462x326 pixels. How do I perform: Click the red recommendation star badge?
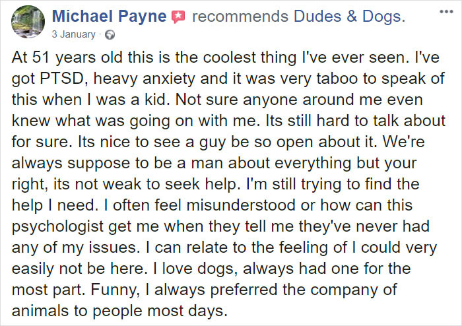click(x=179, y=16)
